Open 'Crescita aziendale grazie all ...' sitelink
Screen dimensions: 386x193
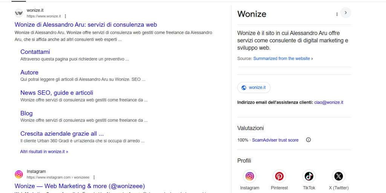tap(62, 134)
